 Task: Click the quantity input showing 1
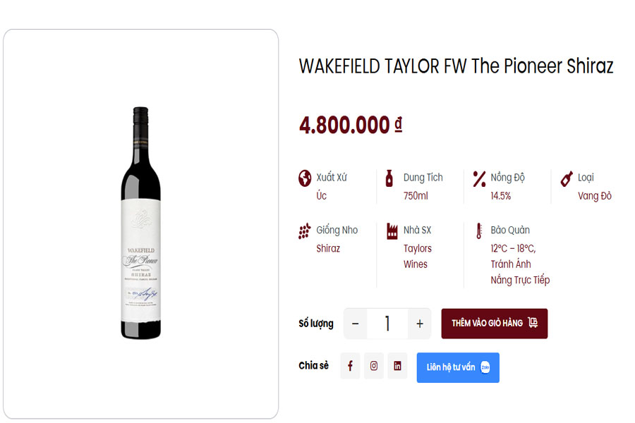coord(387,323)
